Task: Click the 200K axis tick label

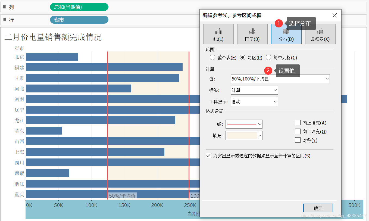Action: click(157, 205)
